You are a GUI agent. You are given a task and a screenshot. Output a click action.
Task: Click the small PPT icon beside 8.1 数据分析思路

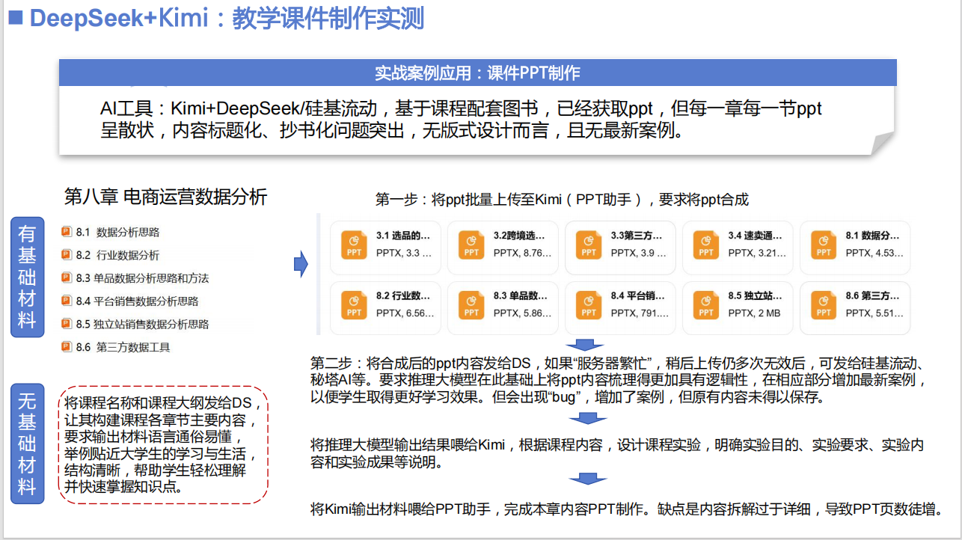[66, 232]
